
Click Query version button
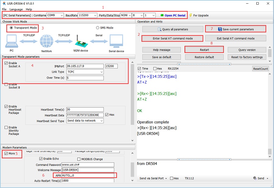[247, 50]
